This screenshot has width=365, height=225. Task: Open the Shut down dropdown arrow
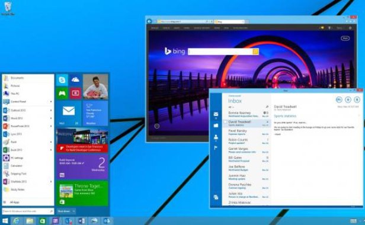(x=73, y=211)
